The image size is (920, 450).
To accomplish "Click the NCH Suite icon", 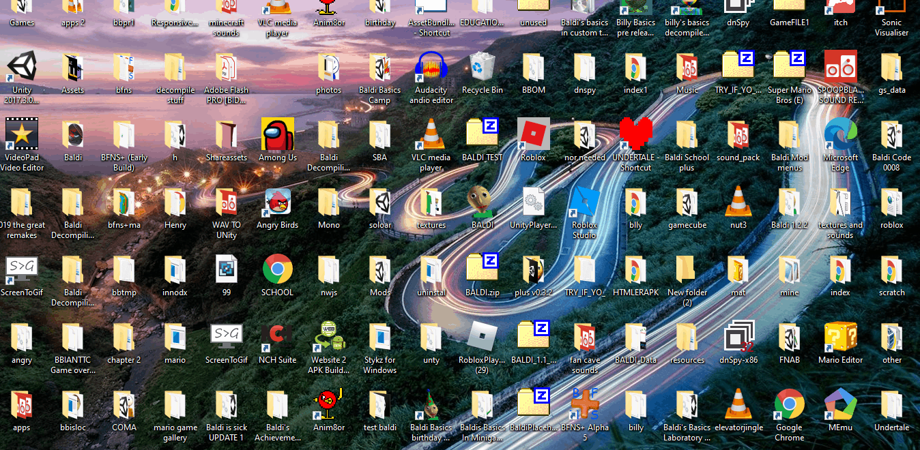I will point(278,337).
